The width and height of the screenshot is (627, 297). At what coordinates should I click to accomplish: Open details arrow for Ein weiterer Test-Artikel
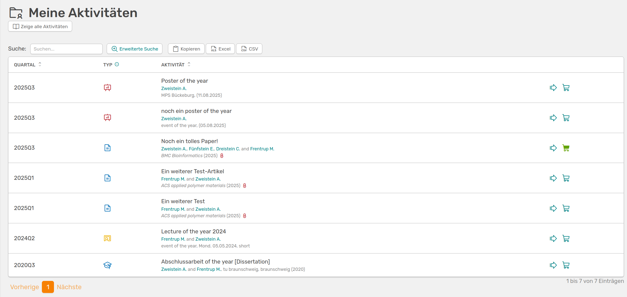coord(553,178)
